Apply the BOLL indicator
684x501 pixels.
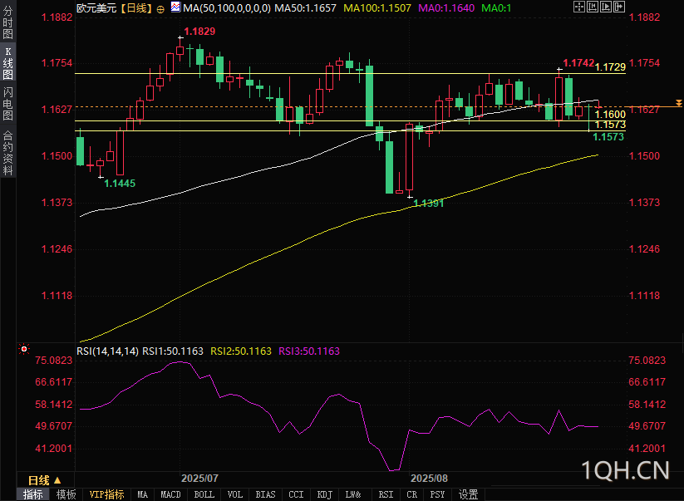(204, 494)
